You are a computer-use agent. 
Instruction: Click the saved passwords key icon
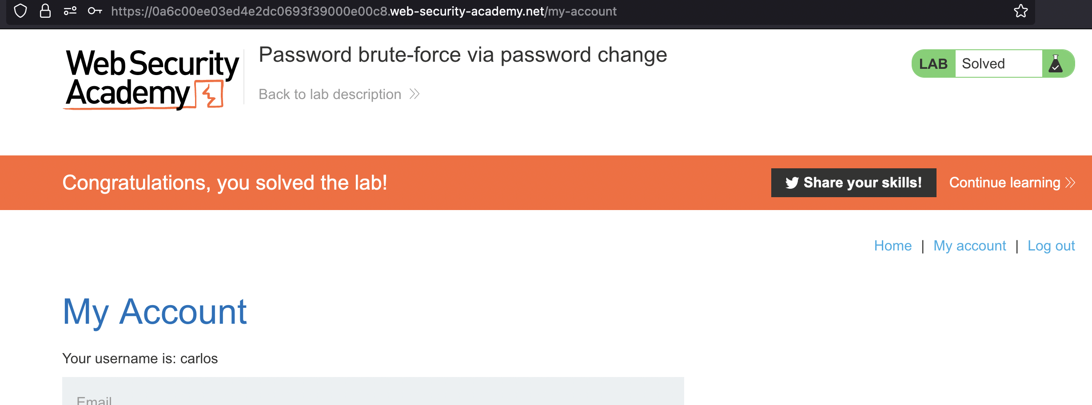[x=95, y=11]
